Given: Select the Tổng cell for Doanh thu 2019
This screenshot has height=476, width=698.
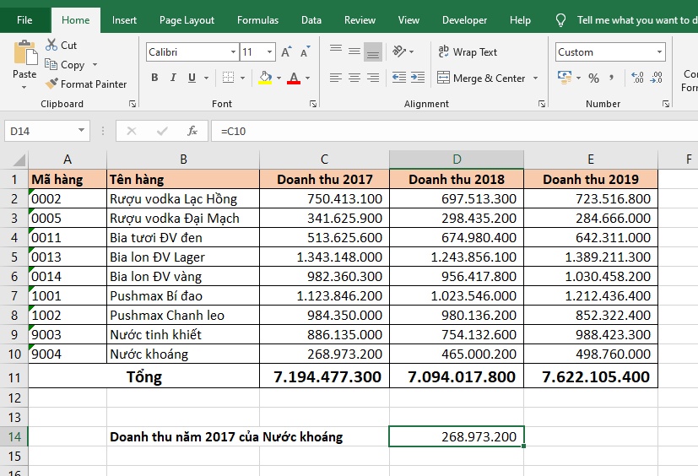Looking at the screenshot, I should click(x=590, y=376).
